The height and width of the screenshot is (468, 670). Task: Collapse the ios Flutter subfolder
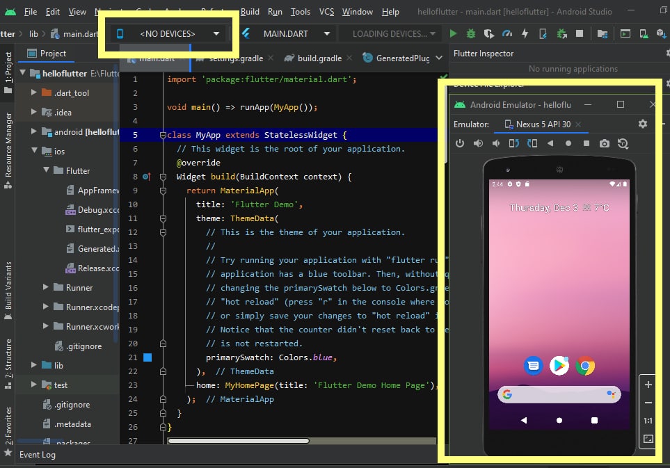(46, 170)
